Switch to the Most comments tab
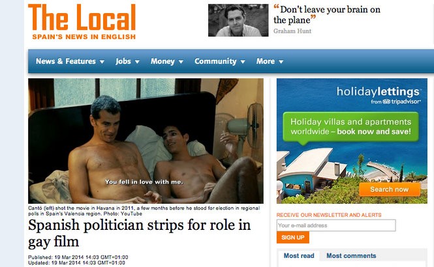434x267 pixels. click(351, 256)
